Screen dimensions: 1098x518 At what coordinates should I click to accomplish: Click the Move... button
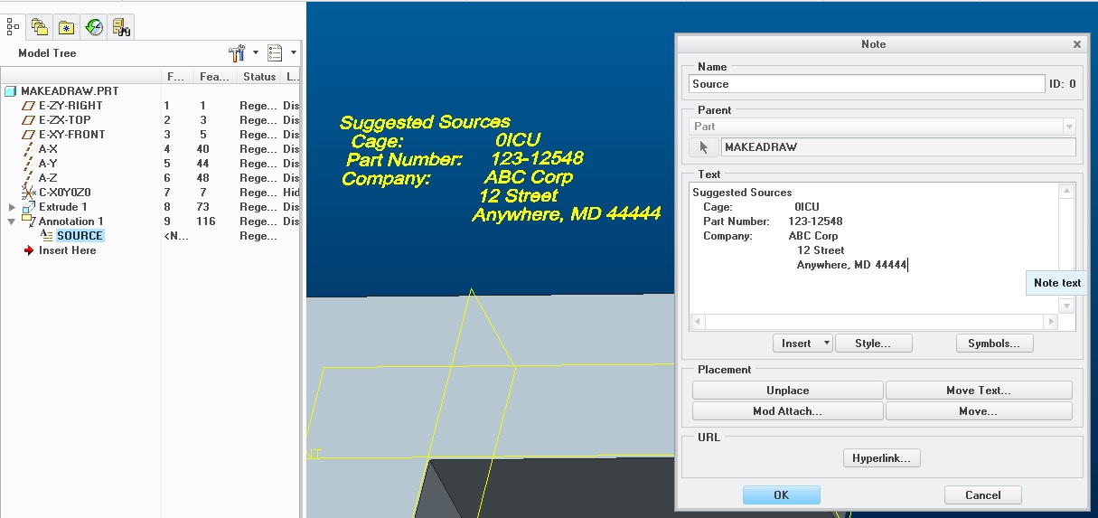[979, 411]
